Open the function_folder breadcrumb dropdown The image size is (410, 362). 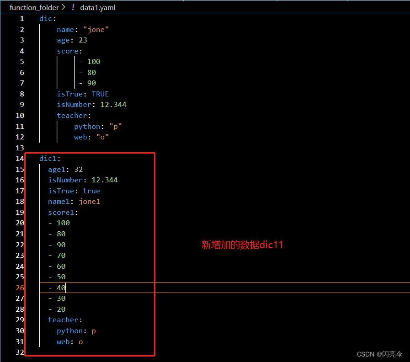coord(34,7)
